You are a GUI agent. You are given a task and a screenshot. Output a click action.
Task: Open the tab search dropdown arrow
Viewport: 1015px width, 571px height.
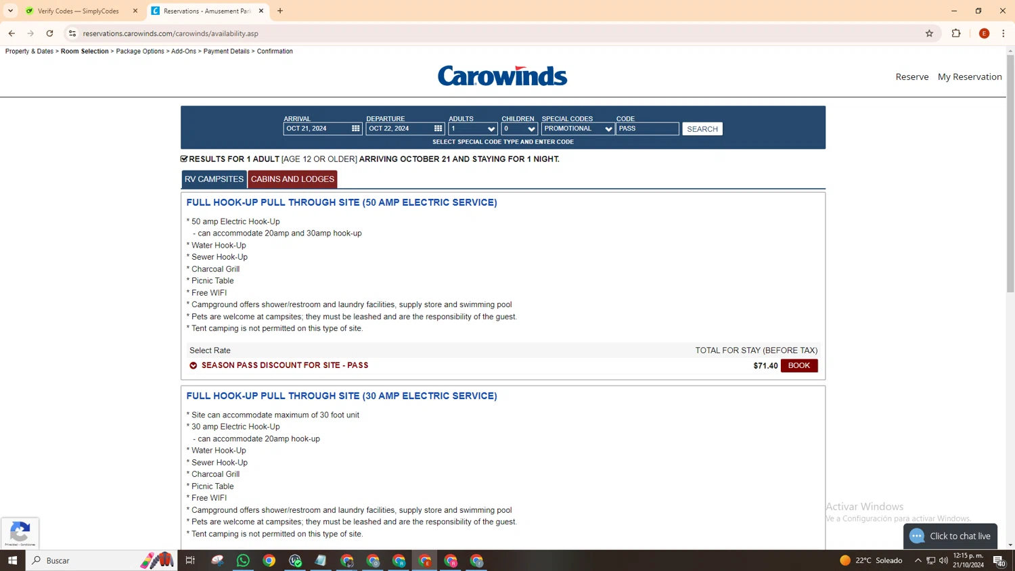click(x=10, y=11)
